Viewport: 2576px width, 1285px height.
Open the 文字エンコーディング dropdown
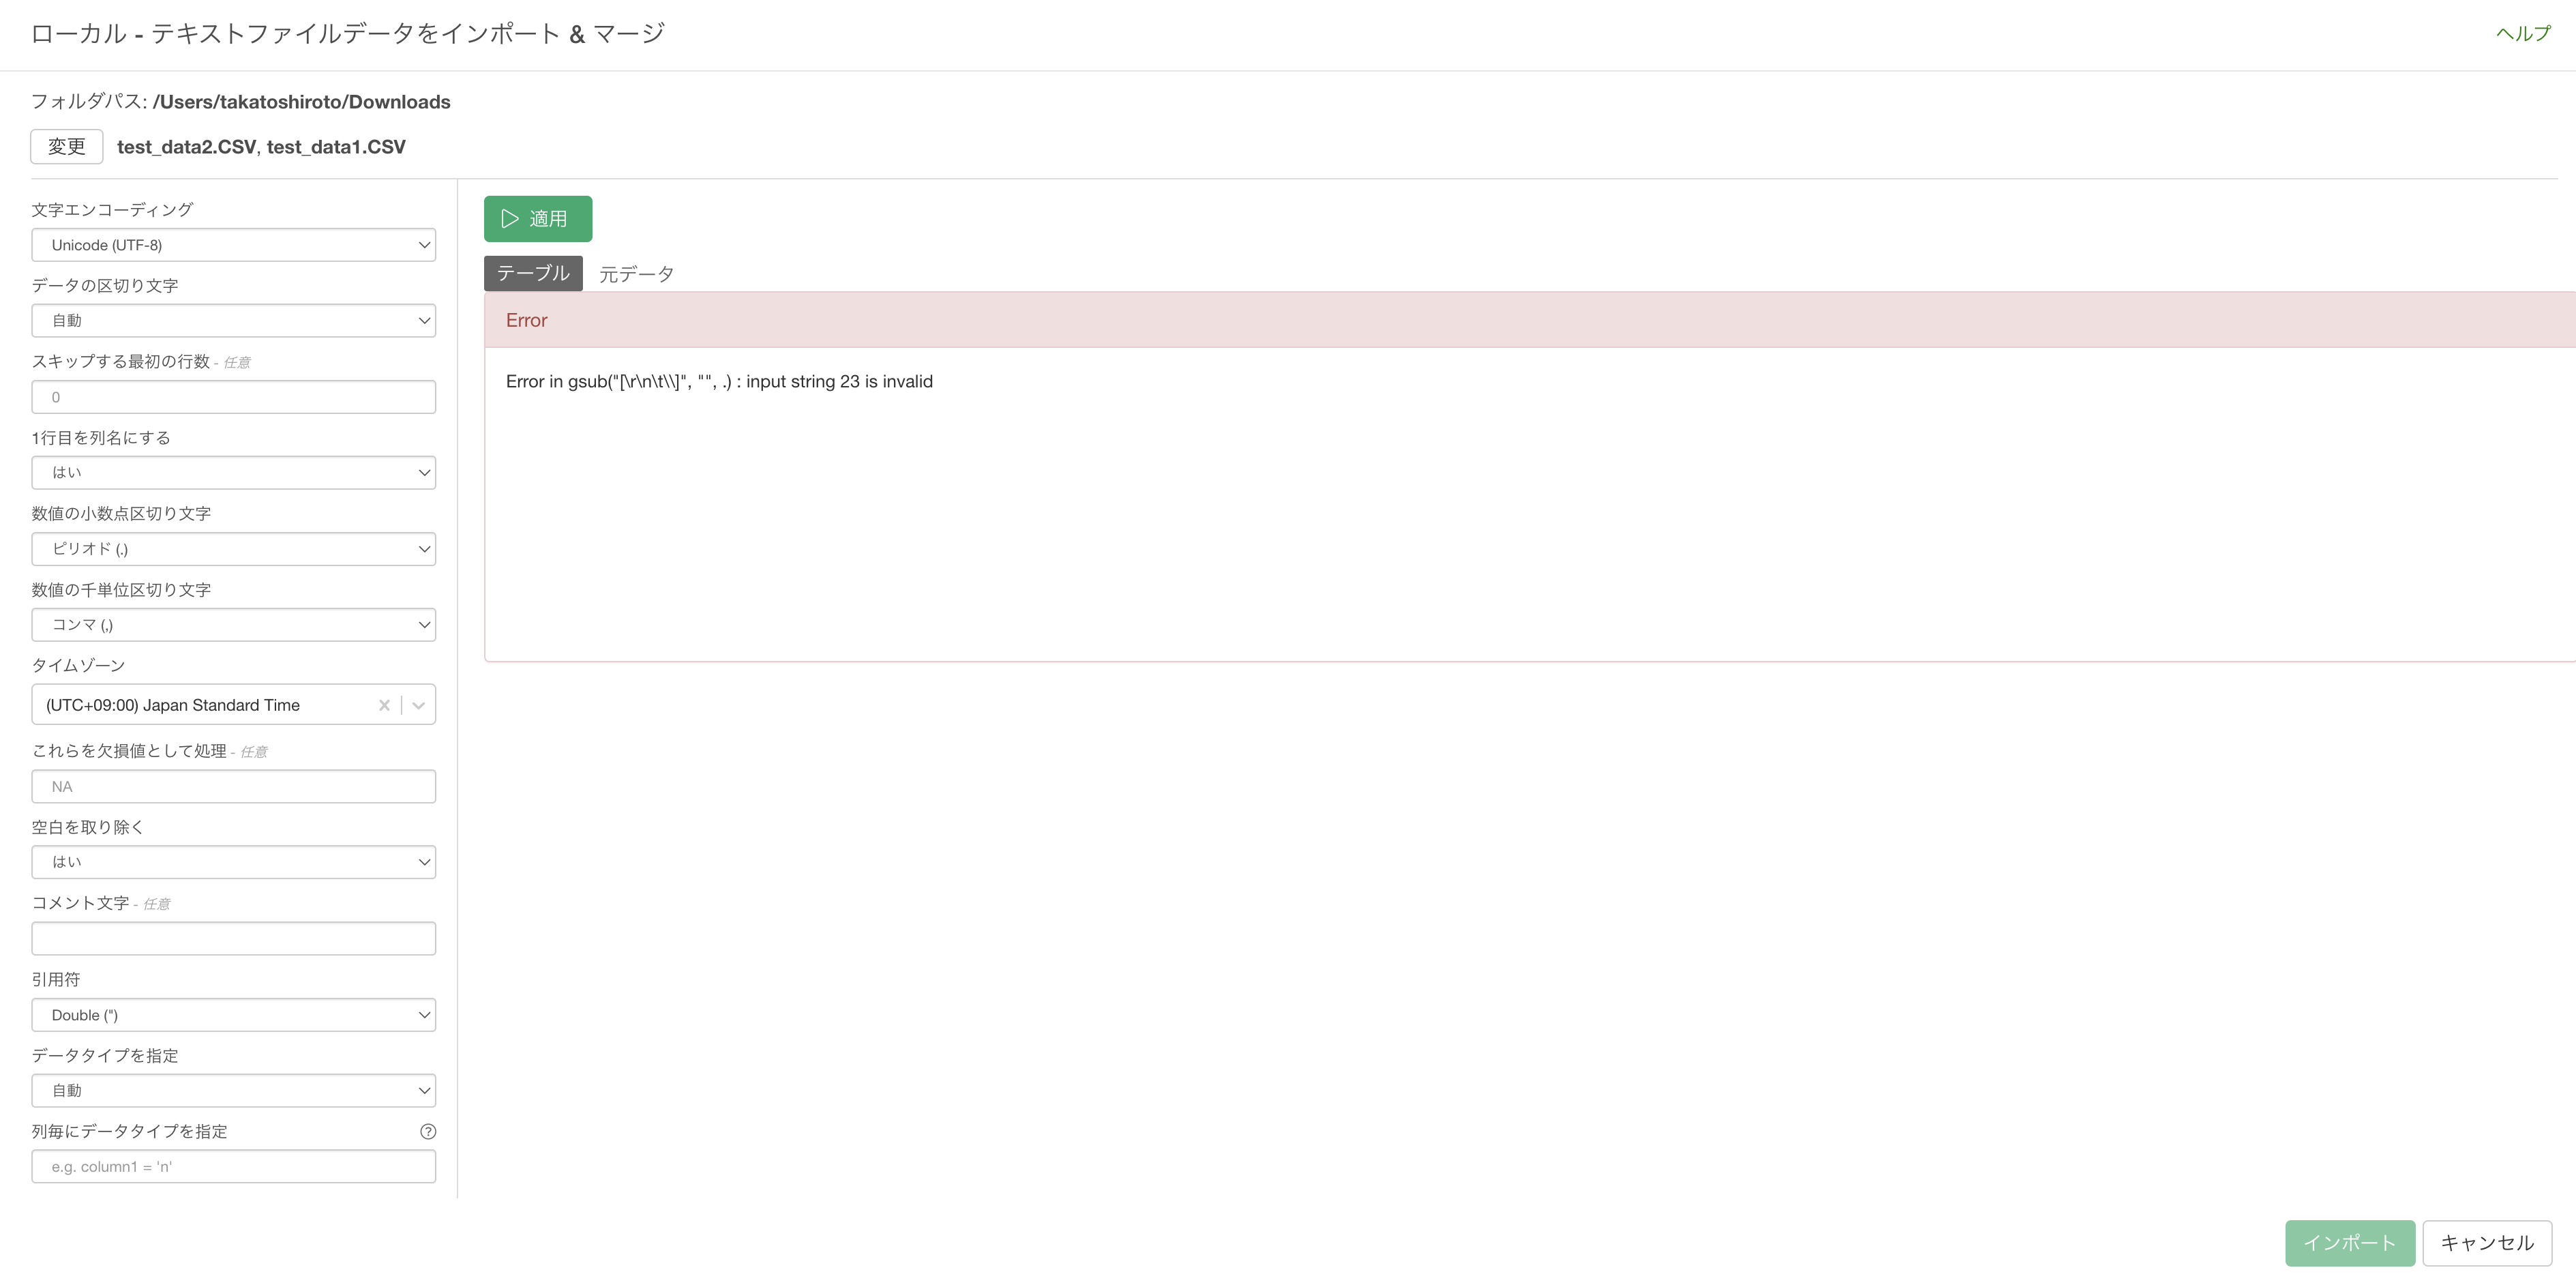tap(233, 245)
